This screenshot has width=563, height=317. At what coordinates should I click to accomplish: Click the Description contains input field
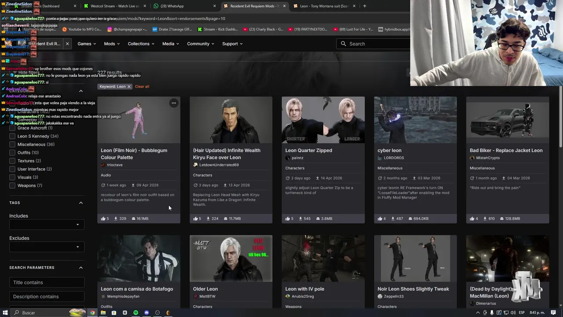coord(47,297)
